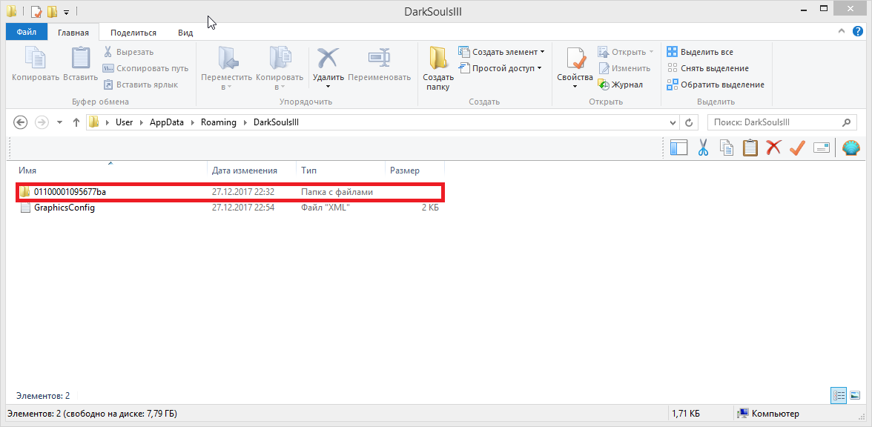This screenshot has width=872, height=427.
Task: Click User in the address breadcrumb
Action: point(124,122)
